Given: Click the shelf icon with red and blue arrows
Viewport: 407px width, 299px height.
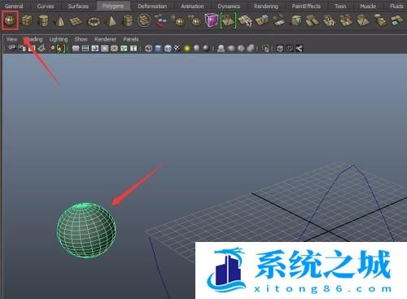Looking at the screenshot, I should pyautogui.click(x=160, y=20).
